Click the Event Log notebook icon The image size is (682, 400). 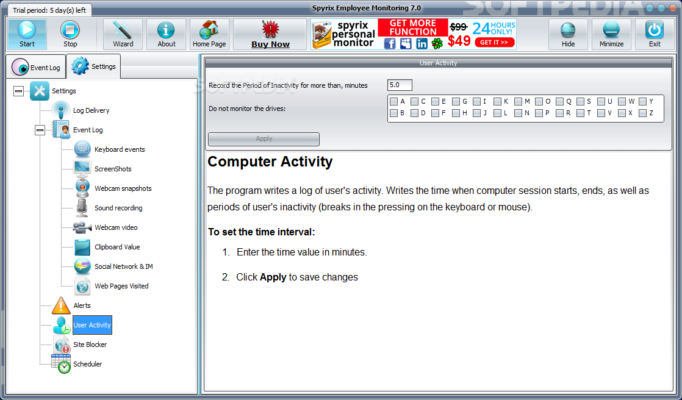[x=61, y=129]
